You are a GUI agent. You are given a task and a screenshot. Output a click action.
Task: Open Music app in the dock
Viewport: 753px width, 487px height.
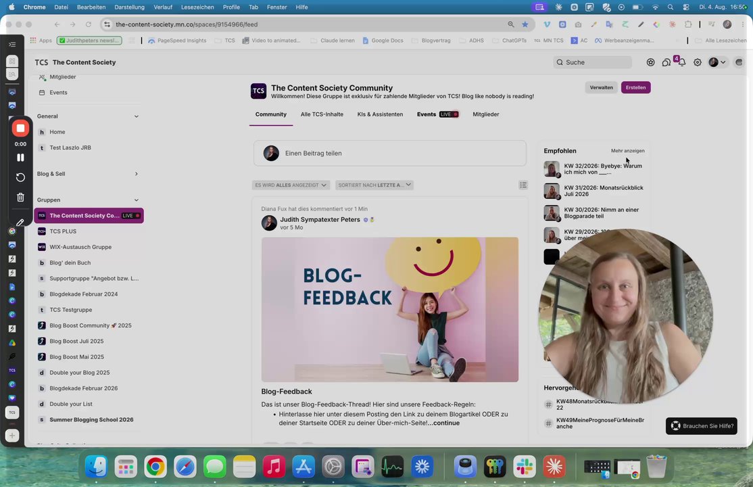[274, 466]
